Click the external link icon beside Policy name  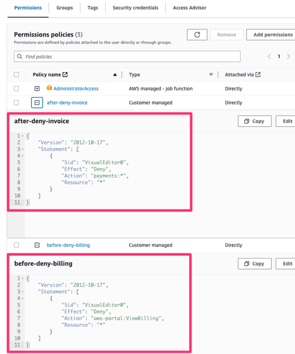(x=65, y=75)
